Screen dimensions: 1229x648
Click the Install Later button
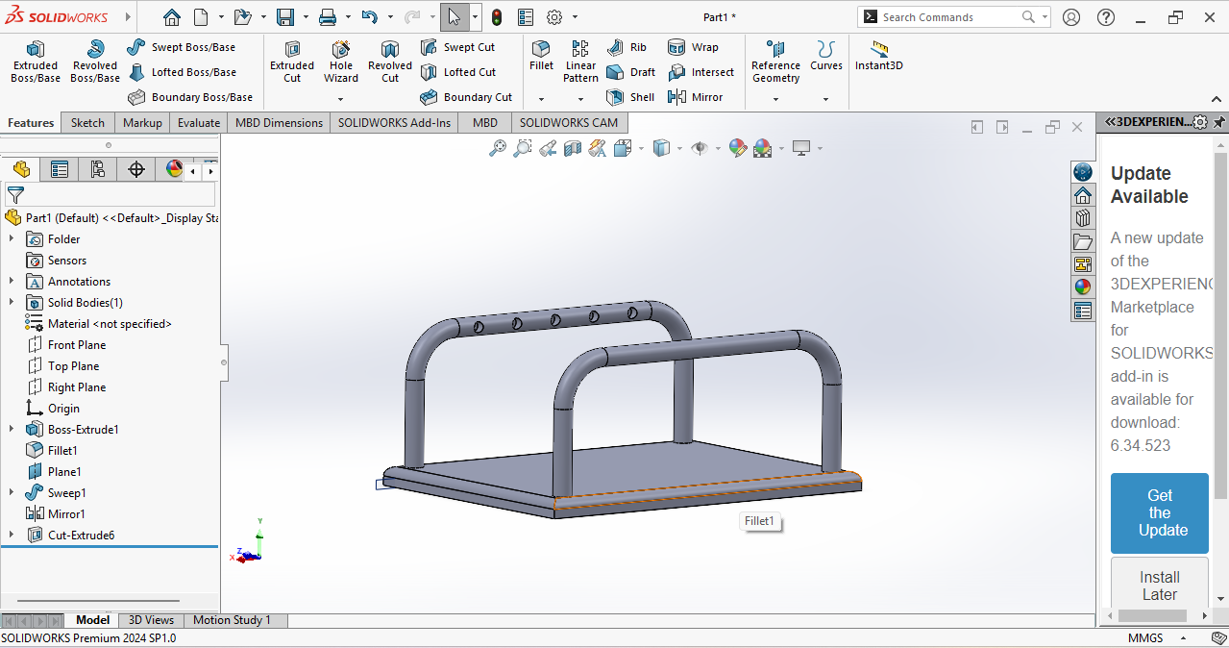[x=1160, y=586]
